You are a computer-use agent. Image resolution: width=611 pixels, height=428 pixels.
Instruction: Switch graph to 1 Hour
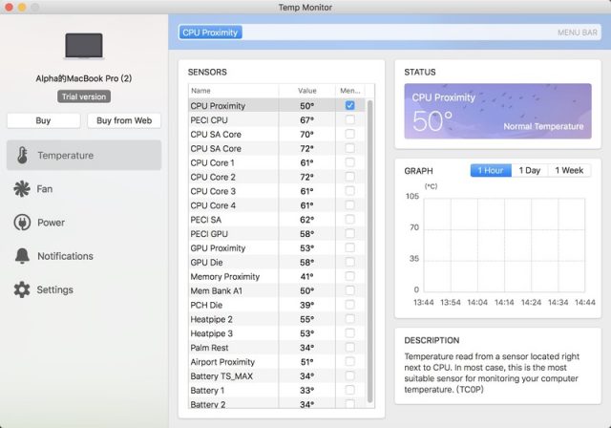click(x=491, y=170)
